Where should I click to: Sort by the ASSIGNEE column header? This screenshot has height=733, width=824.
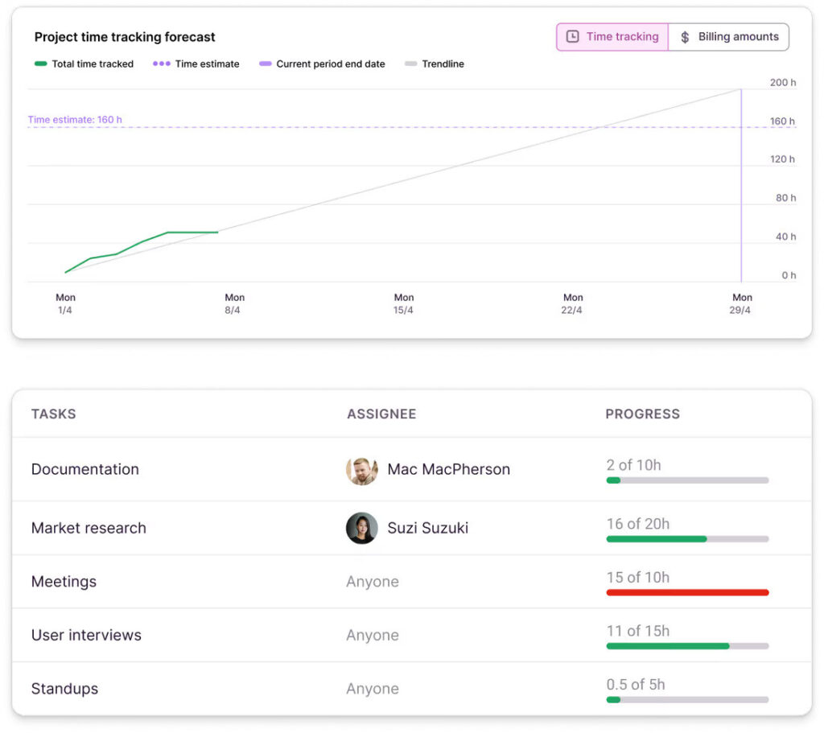(381, 414)
